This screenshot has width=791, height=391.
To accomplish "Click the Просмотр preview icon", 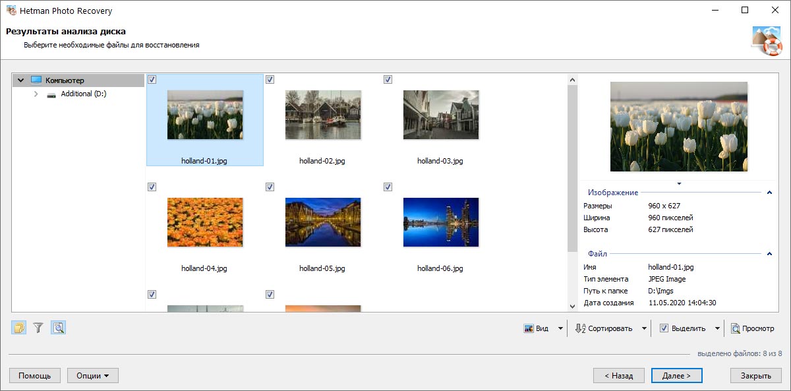I will point(735,328).
